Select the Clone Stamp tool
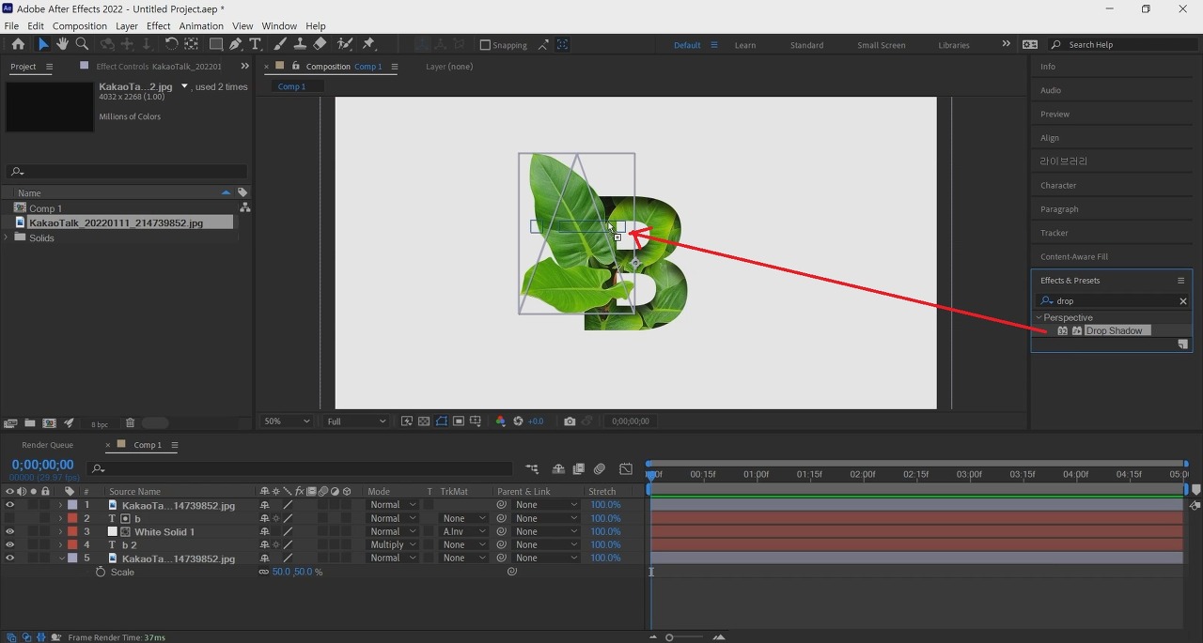The image size is (1203, 643). 300,44
